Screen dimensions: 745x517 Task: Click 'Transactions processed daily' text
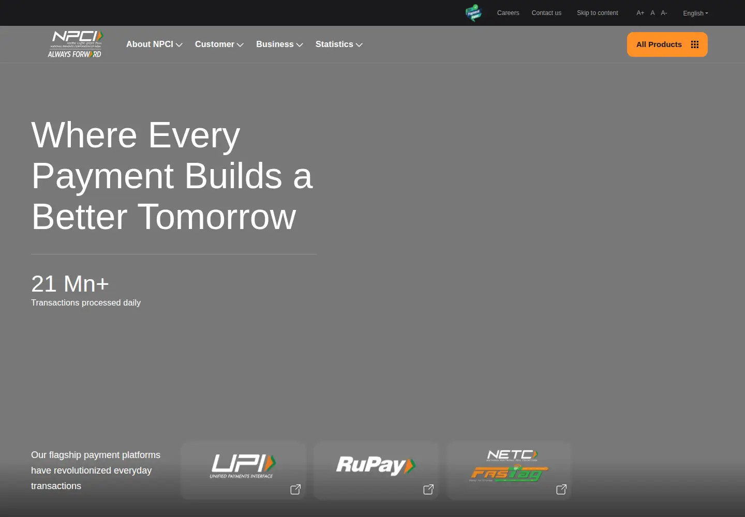86,302
